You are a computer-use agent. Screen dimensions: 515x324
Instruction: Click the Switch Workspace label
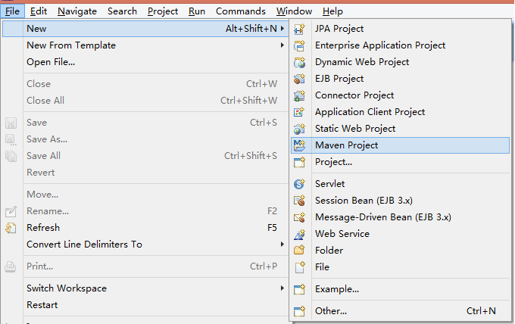[67, 288]
